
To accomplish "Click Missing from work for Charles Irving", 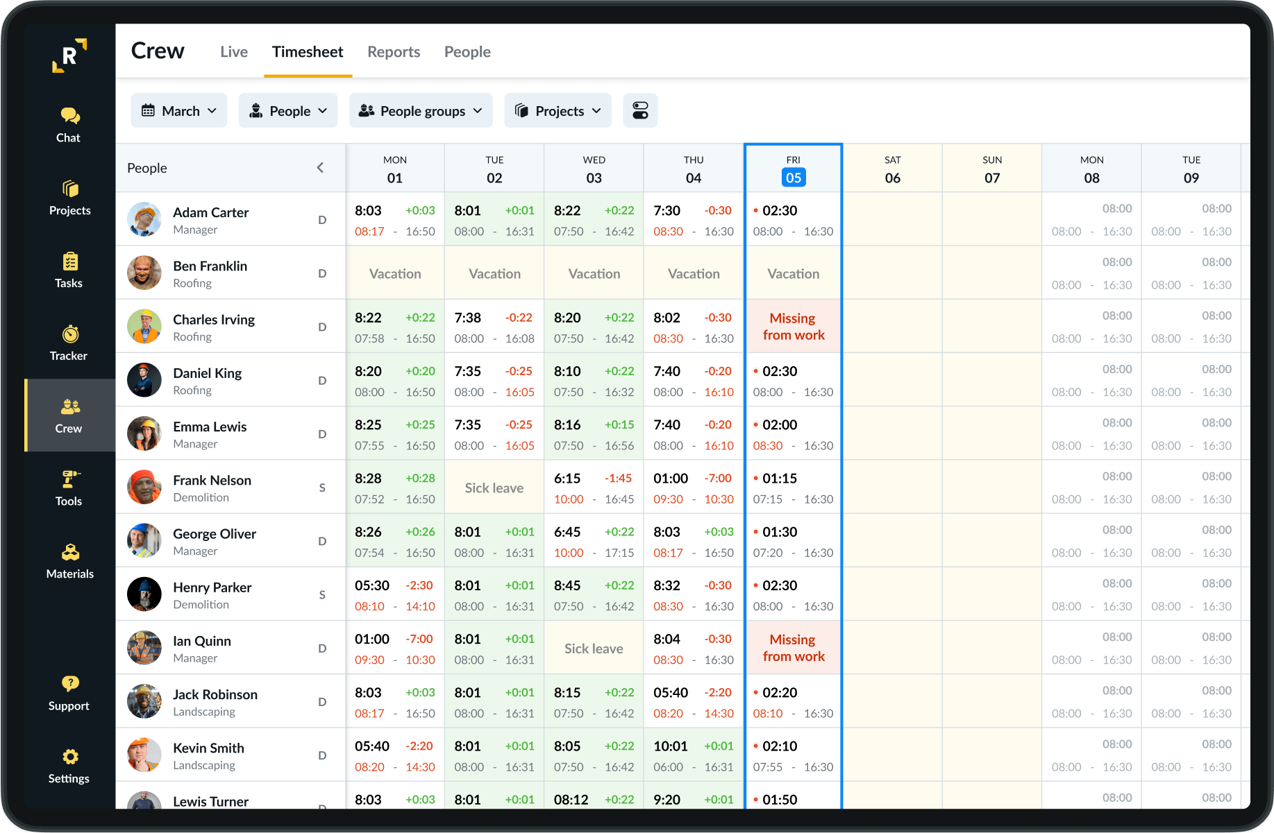I will click(792, 326).
